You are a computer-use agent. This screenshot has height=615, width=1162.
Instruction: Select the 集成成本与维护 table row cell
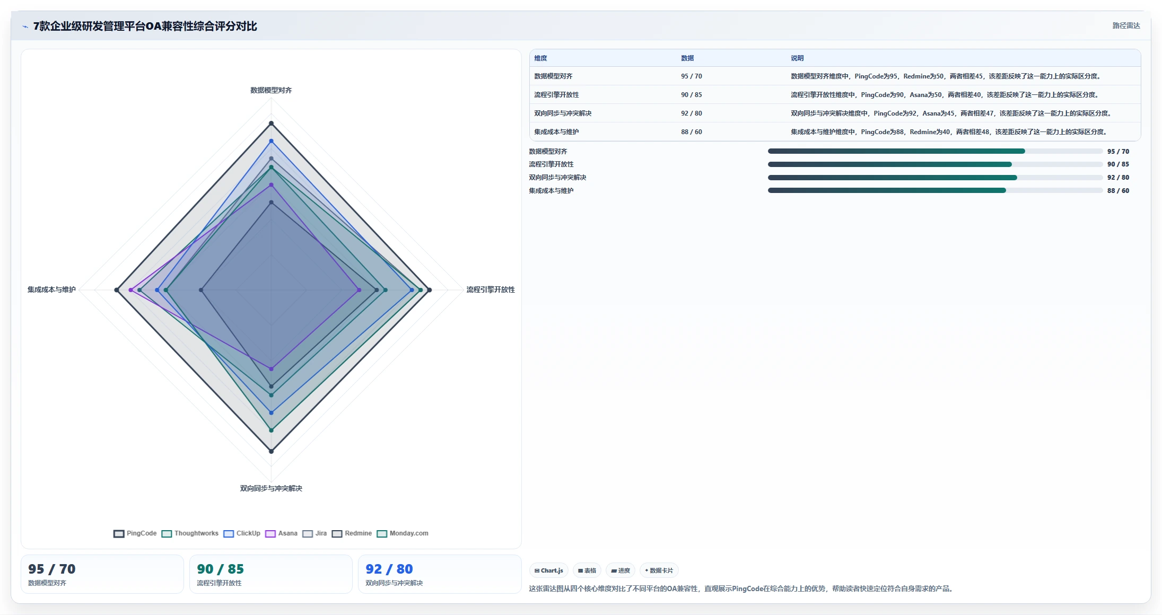(556, 132)
